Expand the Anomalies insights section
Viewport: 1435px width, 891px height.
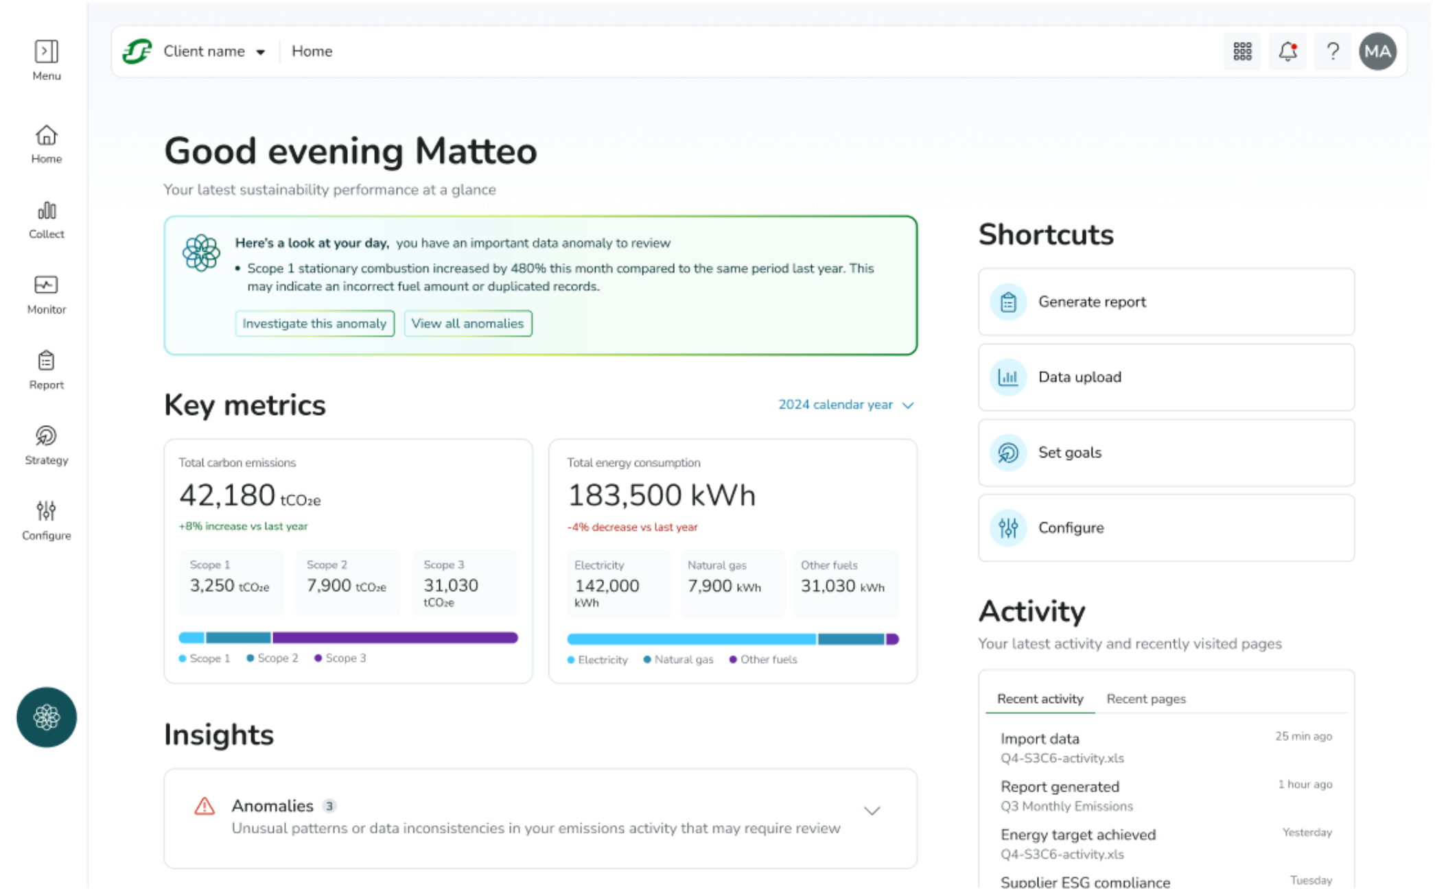pyautogui.click(x=871, y=811)
